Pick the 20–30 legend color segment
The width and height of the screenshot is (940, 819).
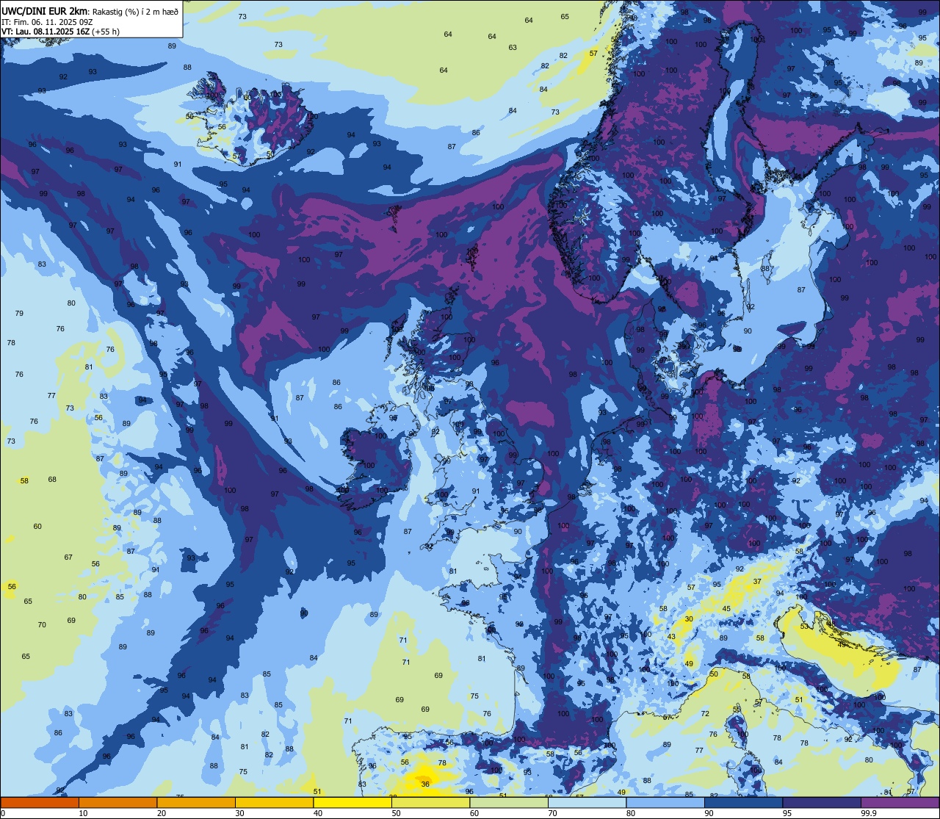tap(196, 802)
